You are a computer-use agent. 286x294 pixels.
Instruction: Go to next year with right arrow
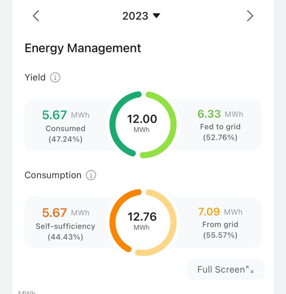[x=250, y=16]
